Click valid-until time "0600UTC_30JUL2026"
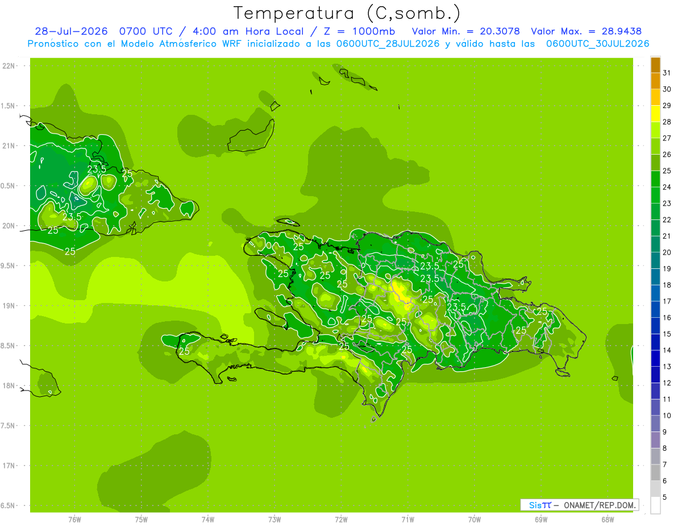The height and width of the screenshot is (527, 682). pyautogui.click(x=598, y=44)
